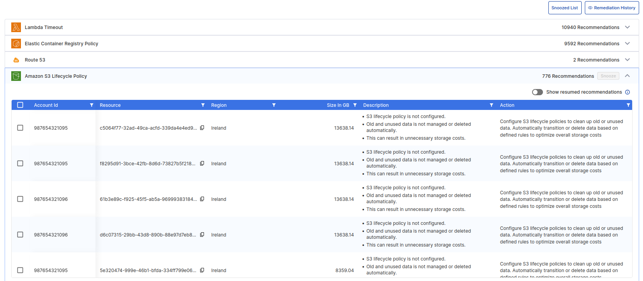This screenshot has width=643, height=281.
Task: Check the select-all checkbox in table header
Action: pos(20,105)
